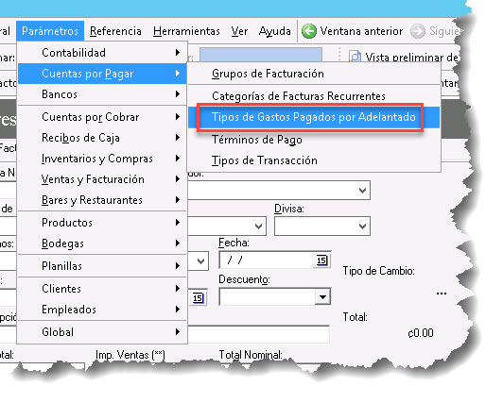The height and width of the screenshot is (403, 503).
Task: Click the Tipo de Cambio ellipsis button
Action: click(x=442, y=294)
